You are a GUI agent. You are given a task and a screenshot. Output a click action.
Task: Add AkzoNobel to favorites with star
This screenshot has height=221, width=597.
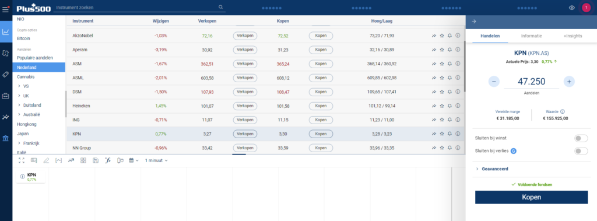(442, 36)
